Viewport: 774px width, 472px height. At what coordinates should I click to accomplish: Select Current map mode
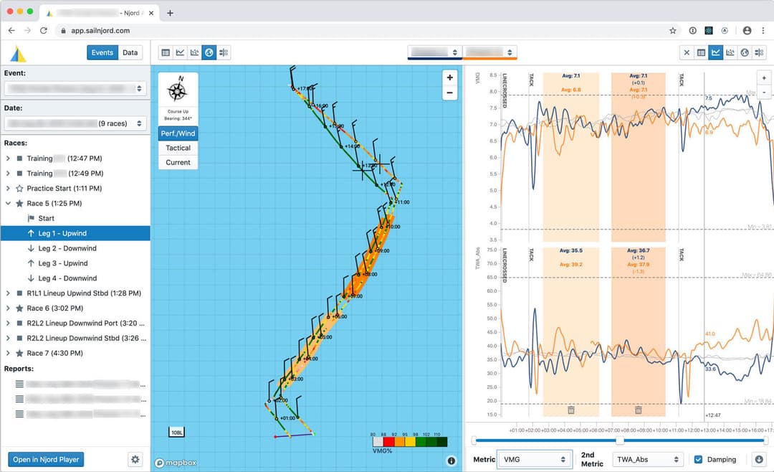[178, 162]
